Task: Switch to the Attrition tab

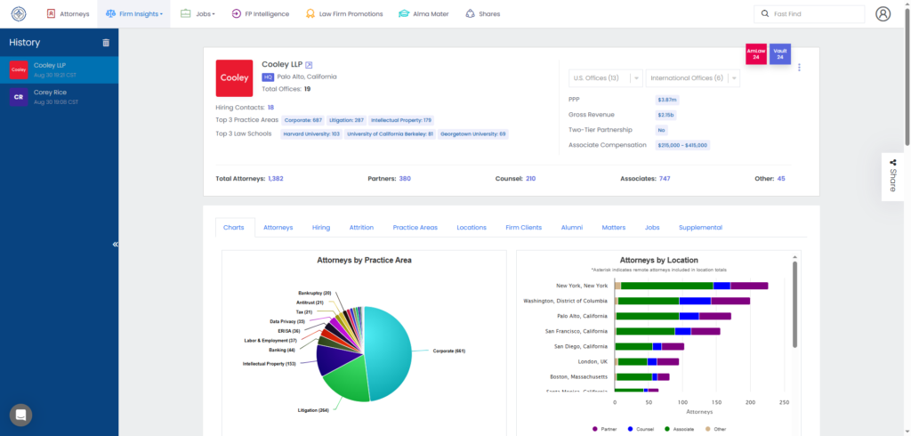Action: point(361,228)
